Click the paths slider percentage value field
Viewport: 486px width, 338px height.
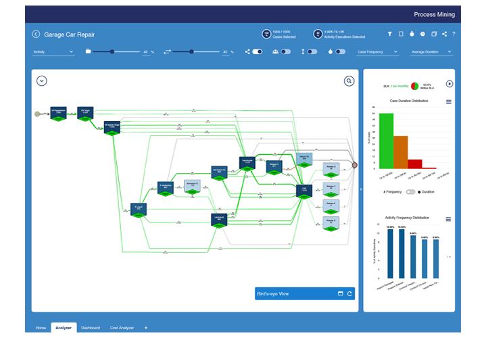(226, 52)
